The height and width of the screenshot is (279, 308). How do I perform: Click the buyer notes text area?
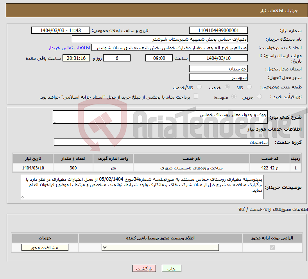(142, 187)
